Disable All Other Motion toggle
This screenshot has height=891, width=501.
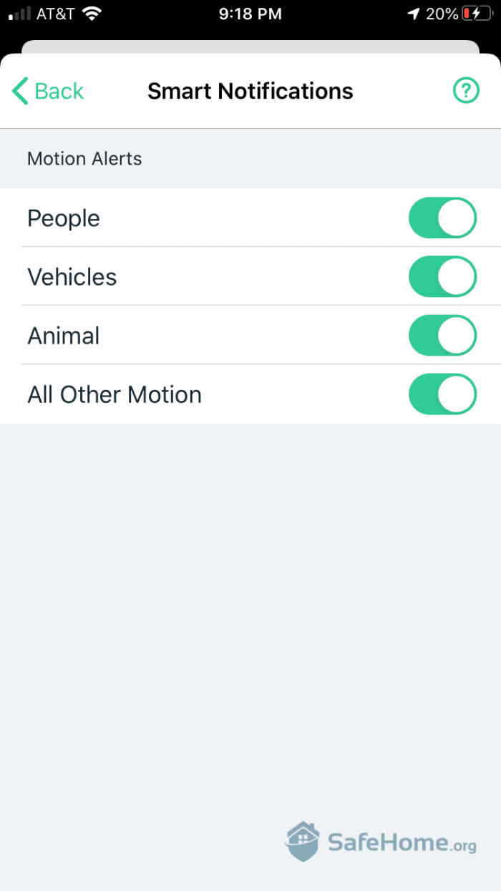coord(442,394)
